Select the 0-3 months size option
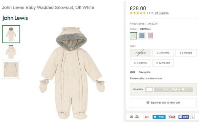199x122 pixels. click(163, 53)
